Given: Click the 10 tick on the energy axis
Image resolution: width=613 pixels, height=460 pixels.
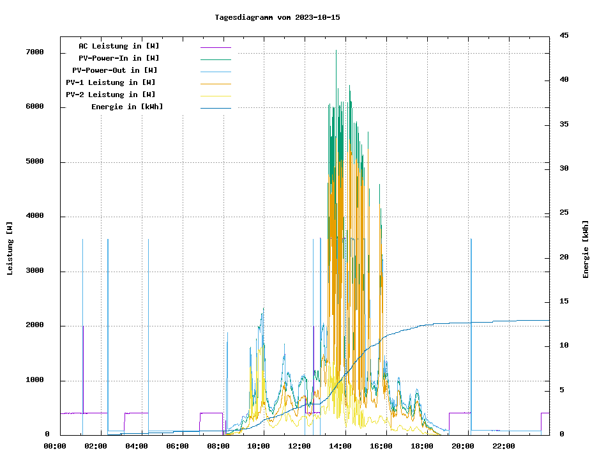Looking at the screenshot, I should click(564, 346).
